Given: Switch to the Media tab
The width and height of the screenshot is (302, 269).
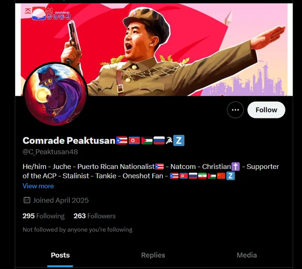Looking at the screenshot, I should [x=247, y=255].
